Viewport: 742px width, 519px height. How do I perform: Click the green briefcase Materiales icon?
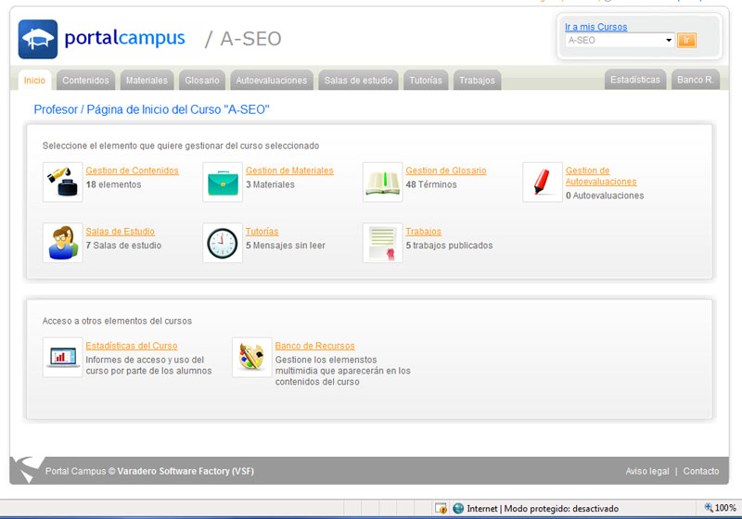pos(223,182)
